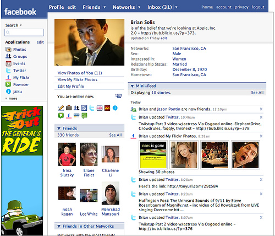This screenshot has width=275, height=236.
Task: Open the Friends menu dropdown arrow
Action: 105,7
